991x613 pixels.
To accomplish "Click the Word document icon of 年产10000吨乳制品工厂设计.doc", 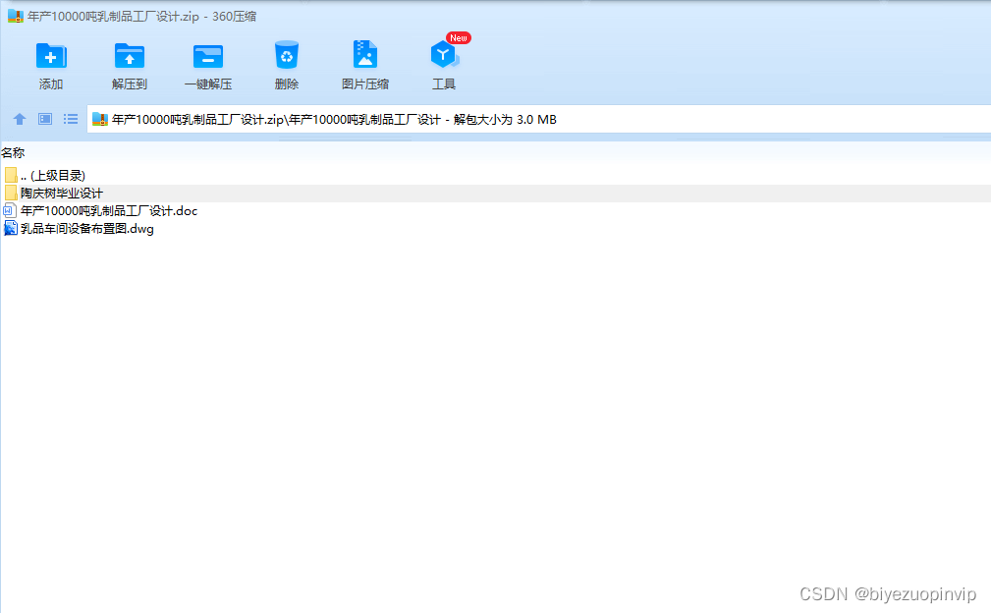I will pos(10,210).
